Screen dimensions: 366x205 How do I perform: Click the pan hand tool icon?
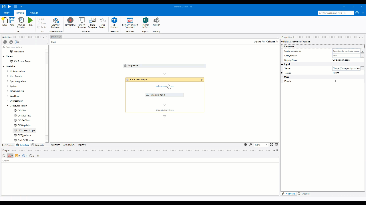(x=245, y=145)
